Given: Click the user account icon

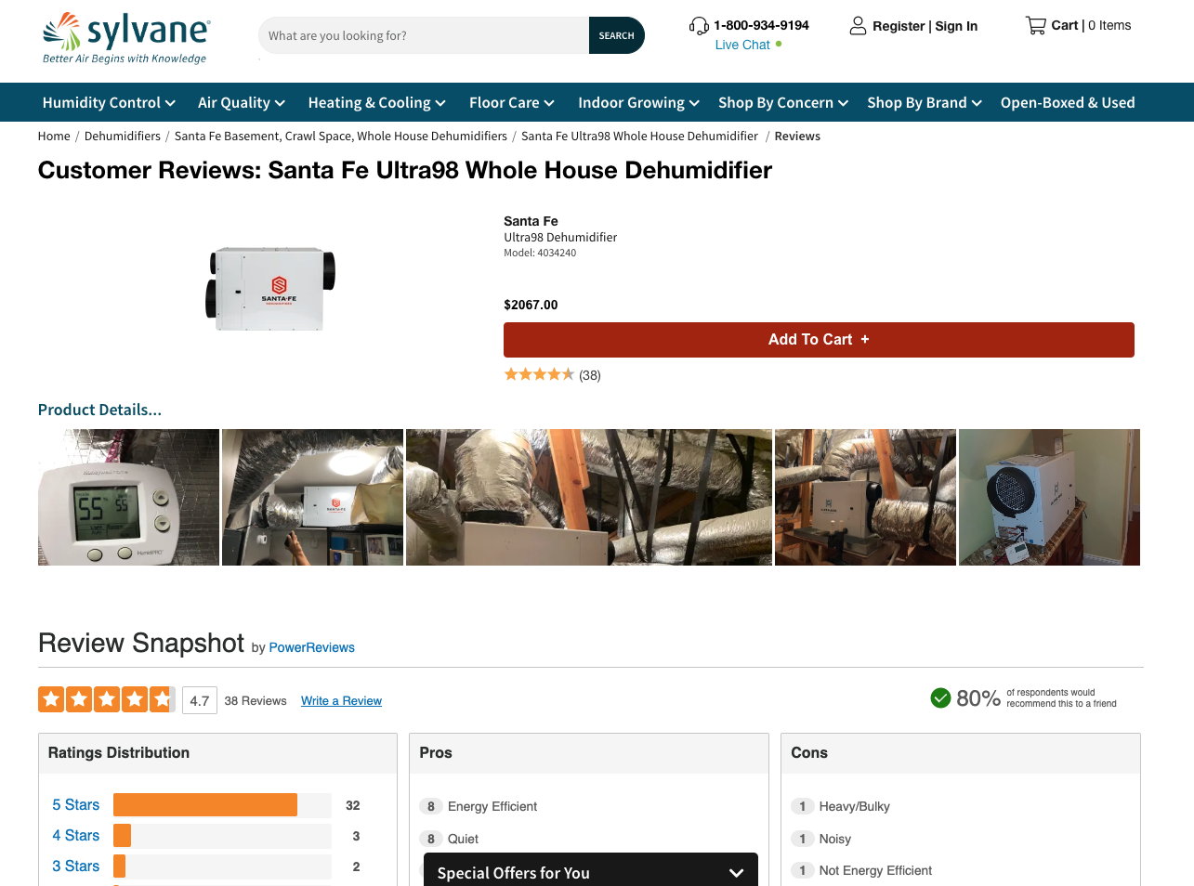Looking at the screenshot, I should 858,26.
